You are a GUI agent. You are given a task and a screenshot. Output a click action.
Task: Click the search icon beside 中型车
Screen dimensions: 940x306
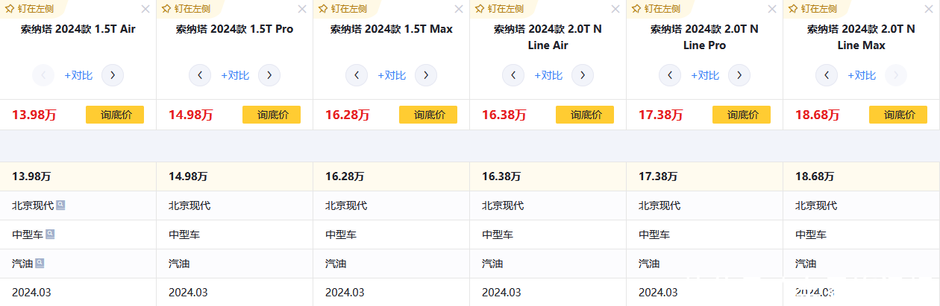click(50, 234)
